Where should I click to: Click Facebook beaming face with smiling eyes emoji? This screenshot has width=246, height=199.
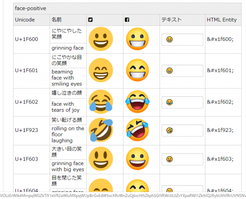click(x=137, y=70)
